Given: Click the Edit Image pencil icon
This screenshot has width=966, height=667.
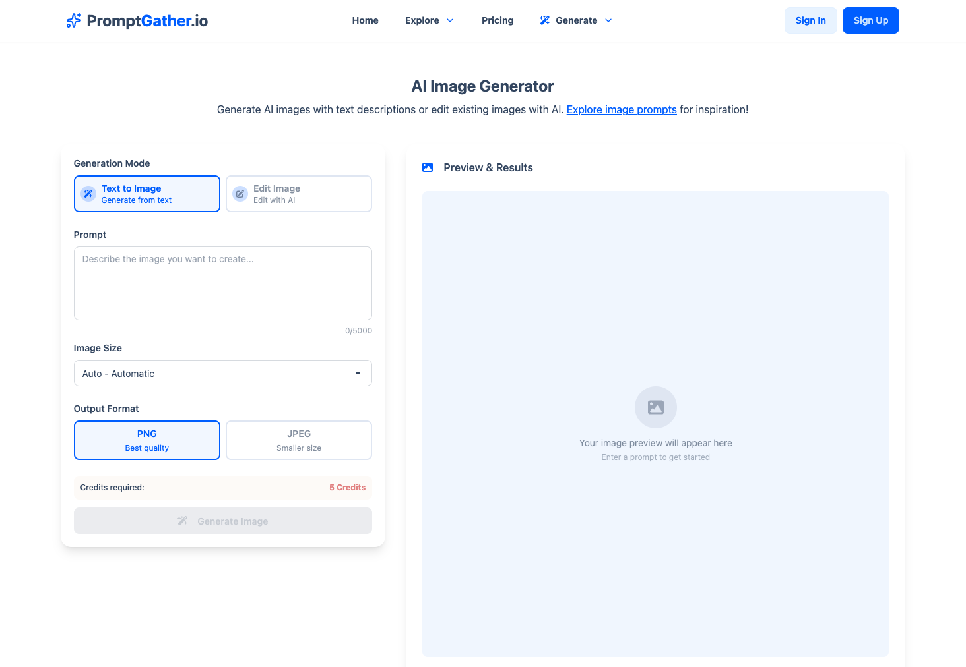Looking at the screenshot, I should pos(240,194).
